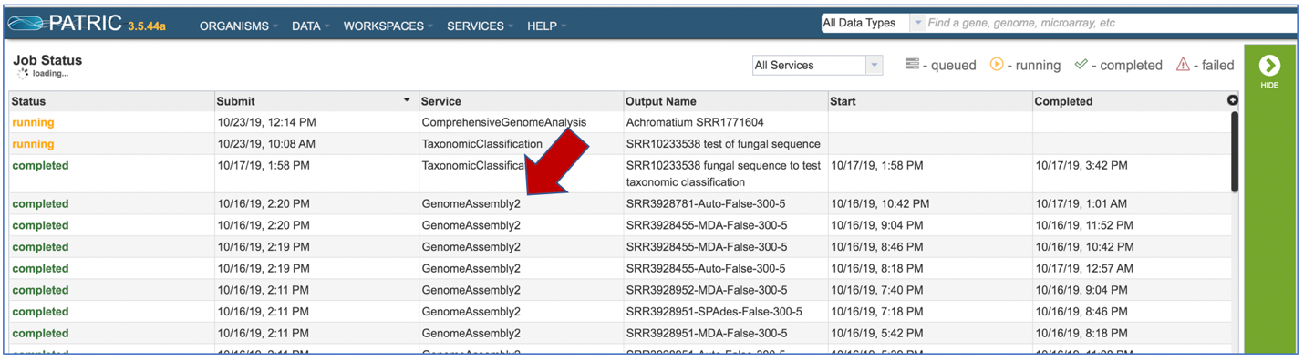The image size is (1304, 362).
Task: Open the WORKSPACES menu
Action: coord(388,26)
